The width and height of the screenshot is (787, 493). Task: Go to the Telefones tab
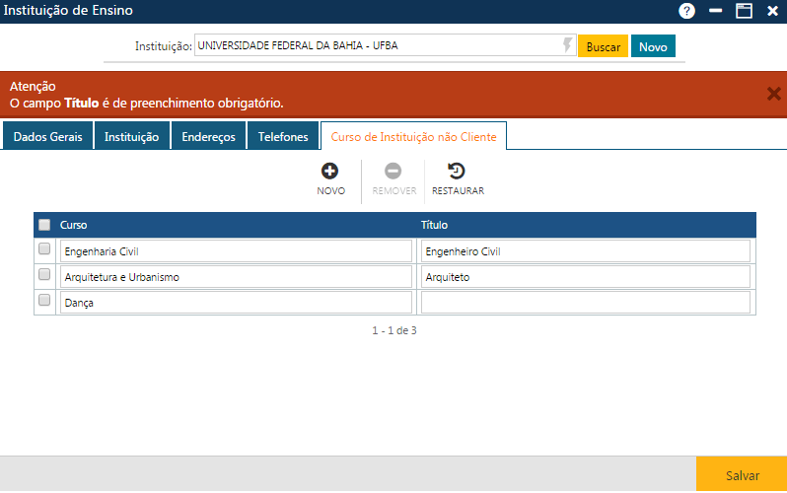[283, 137]
